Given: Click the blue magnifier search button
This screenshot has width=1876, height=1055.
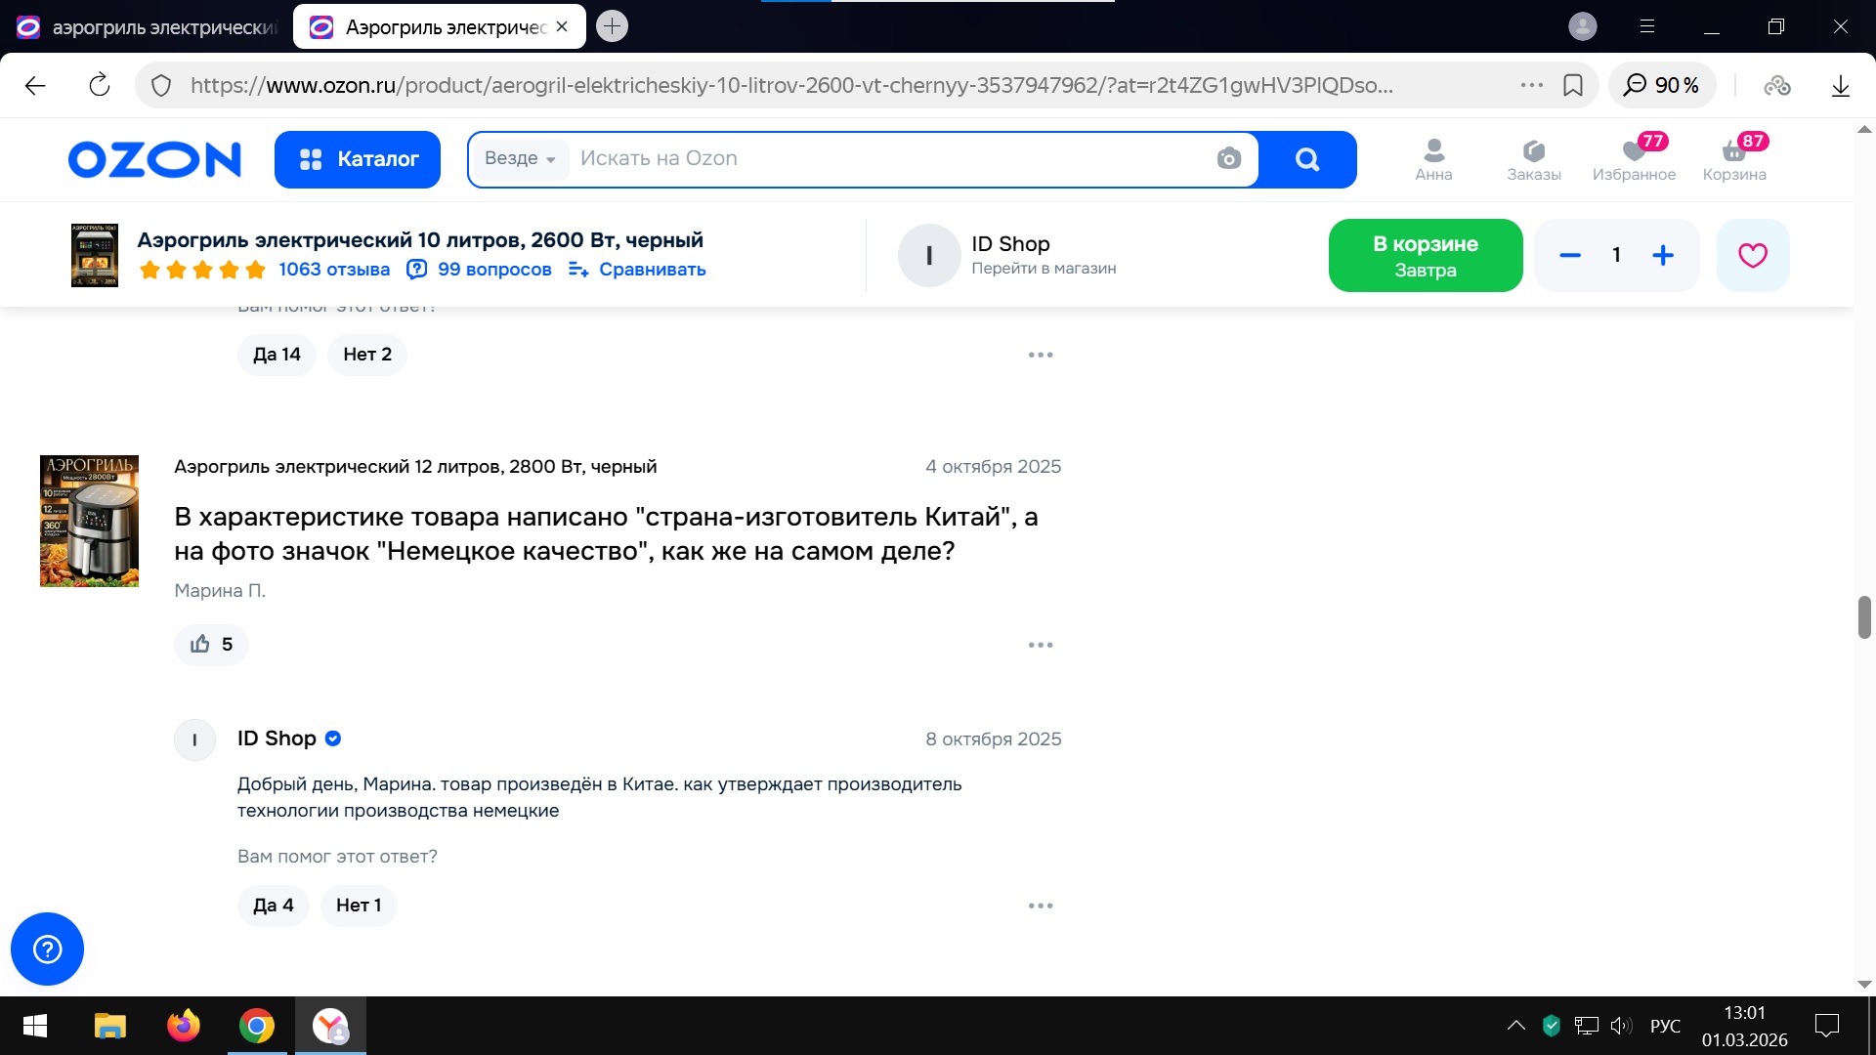Looking at the screenshot, I should pyautogui.click(x=1307, y=159).
